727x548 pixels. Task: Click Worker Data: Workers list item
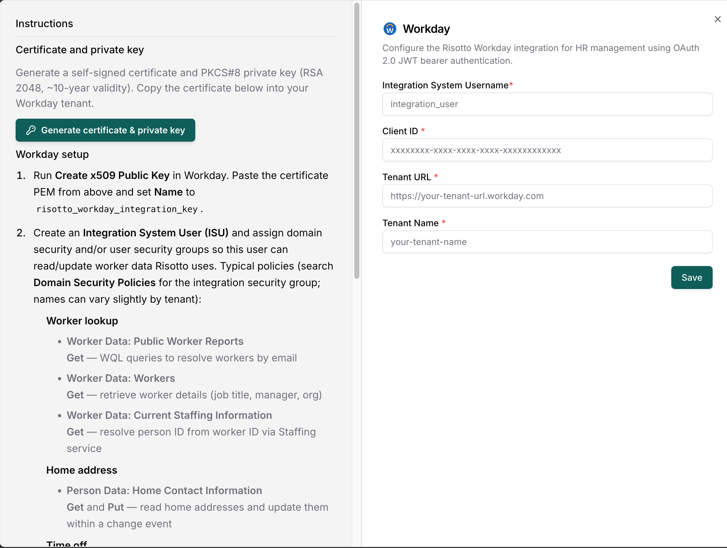[x=121, y=378]
